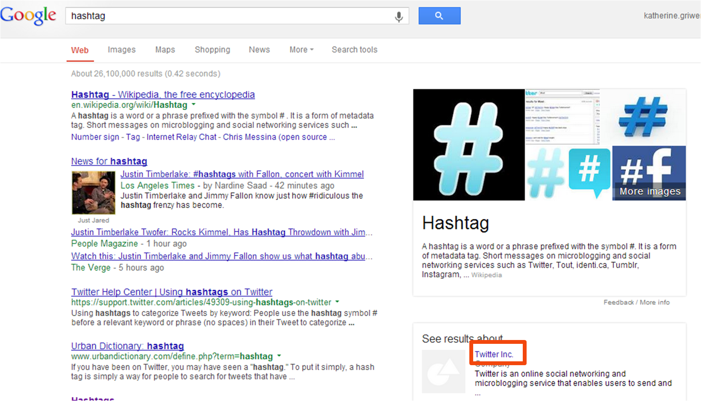Go to the News tab
Image resolution: width=701 pixels, height=401 pixels.
259,49
